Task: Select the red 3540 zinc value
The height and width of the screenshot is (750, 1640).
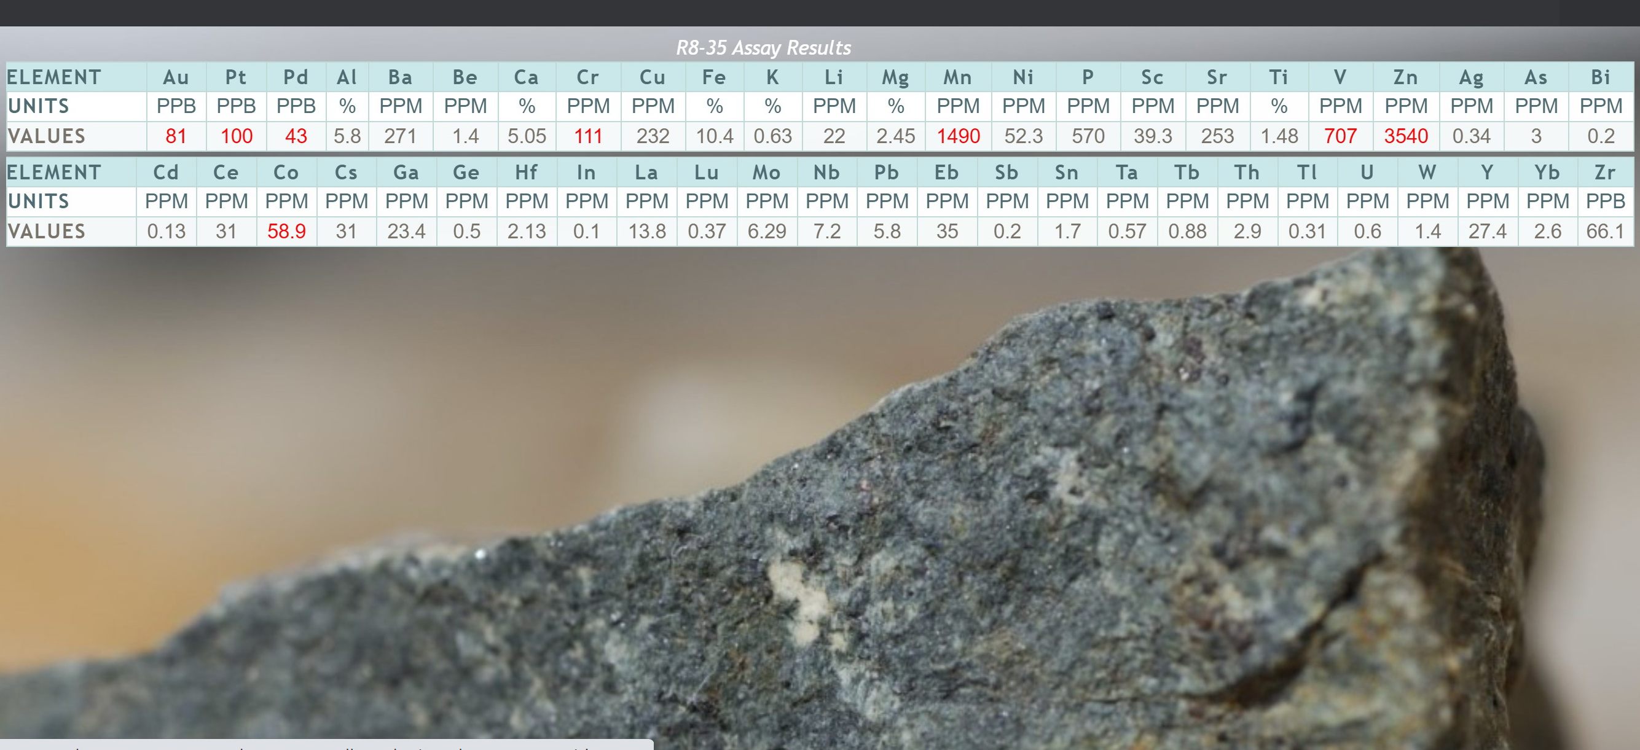Action: [x=1405, y=136]
